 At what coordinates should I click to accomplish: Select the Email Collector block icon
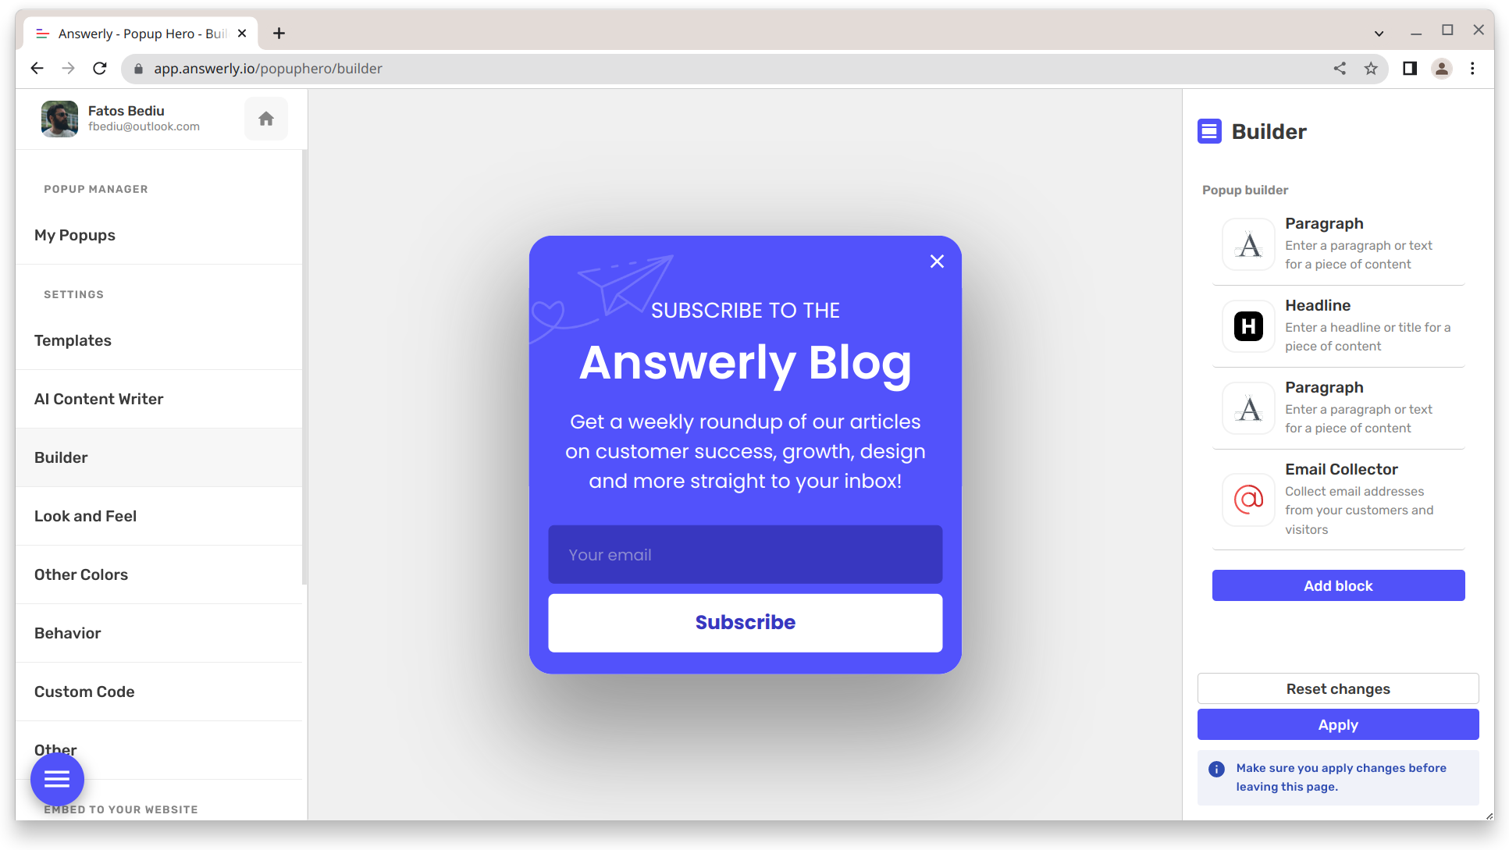(x=1247, y=500)
